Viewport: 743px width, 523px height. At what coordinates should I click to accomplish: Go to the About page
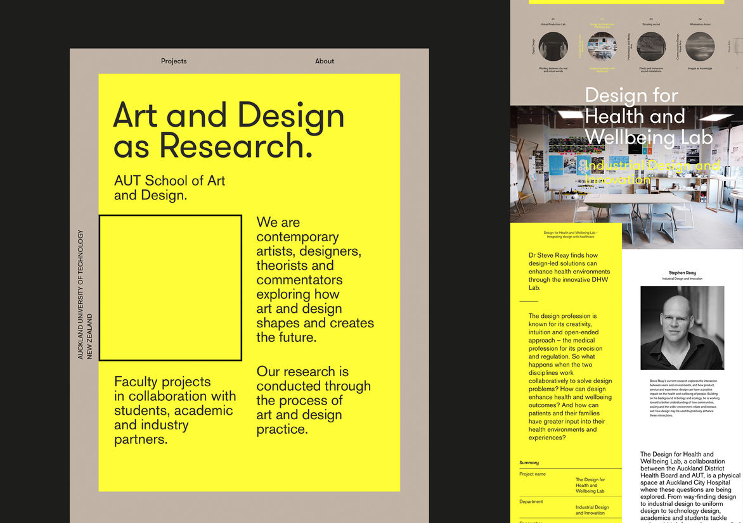click(x=325, y=61)
